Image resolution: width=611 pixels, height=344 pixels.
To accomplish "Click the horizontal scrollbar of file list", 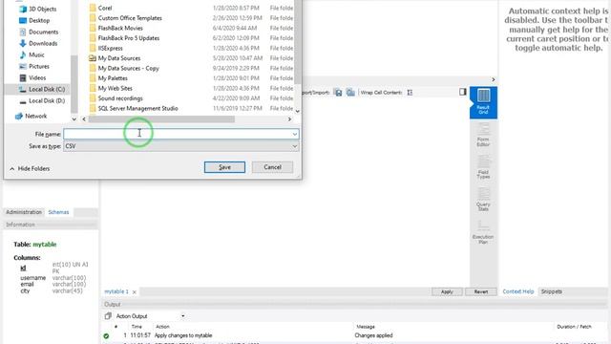I will [x=161, y=119].
